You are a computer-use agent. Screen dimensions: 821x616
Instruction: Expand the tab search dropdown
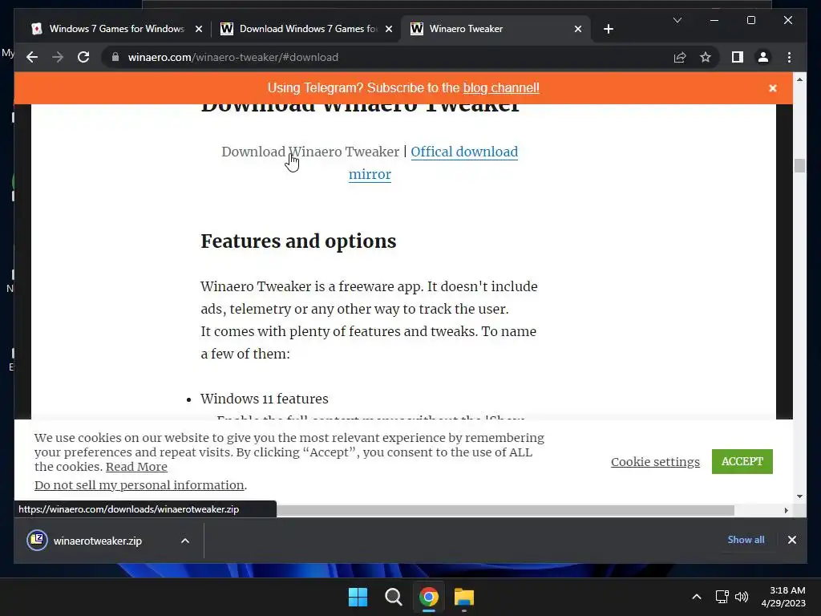pyautogui.click(x=677, y=20)
